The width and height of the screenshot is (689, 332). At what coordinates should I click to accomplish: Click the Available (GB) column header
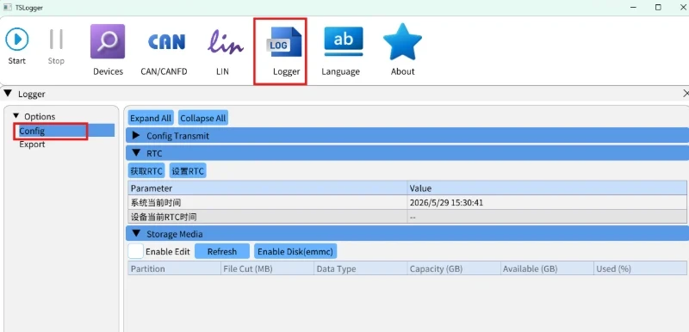coord(547,268)
